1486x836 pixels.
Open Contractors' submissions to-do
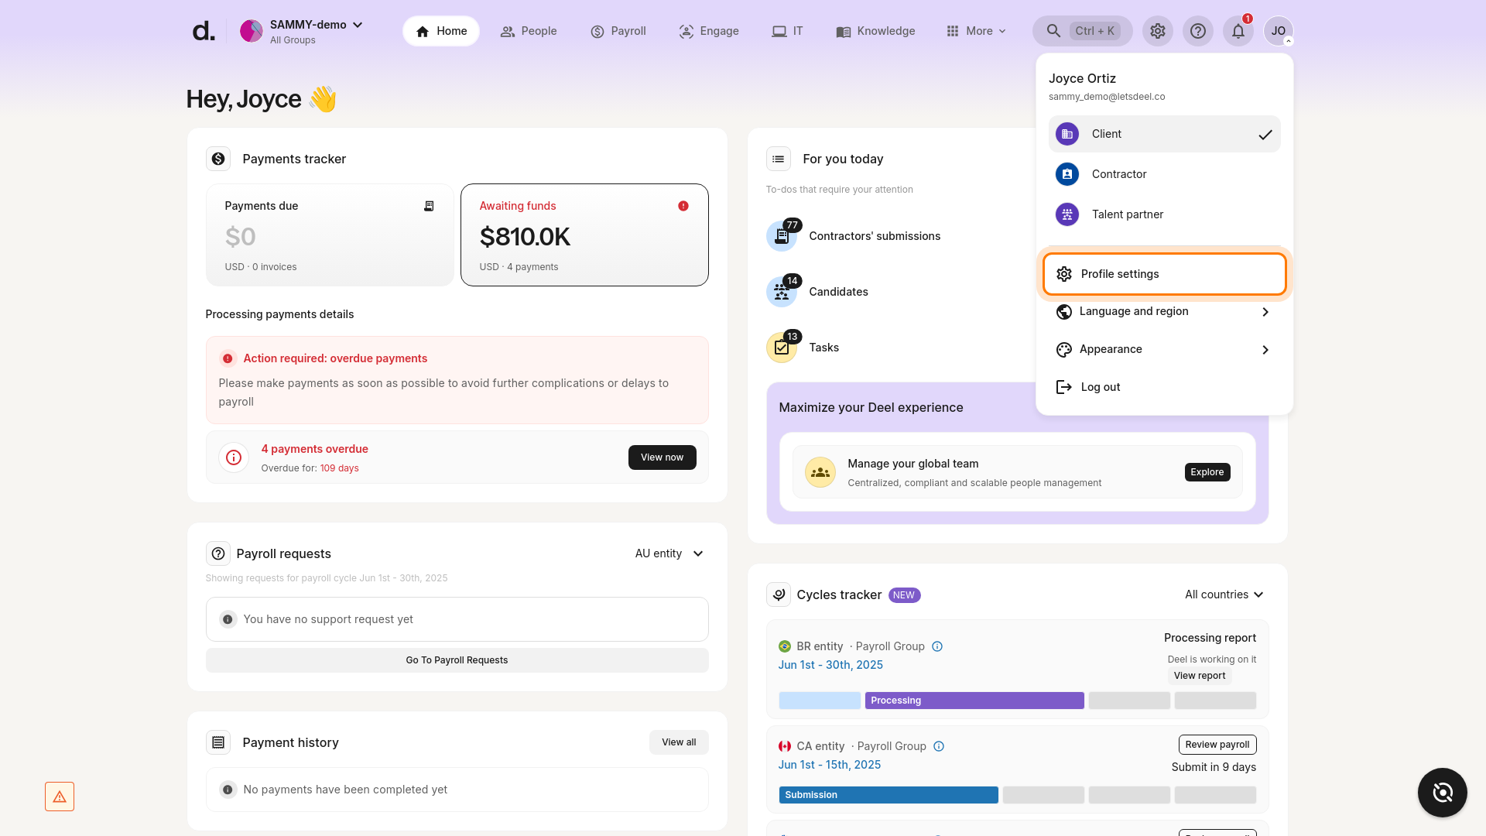tap(875, 236)
